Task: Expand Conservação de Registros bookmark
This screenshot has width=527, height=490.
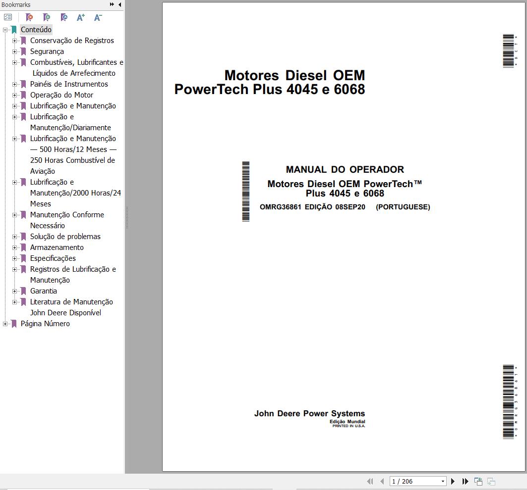Action: (x=14, y=41)
